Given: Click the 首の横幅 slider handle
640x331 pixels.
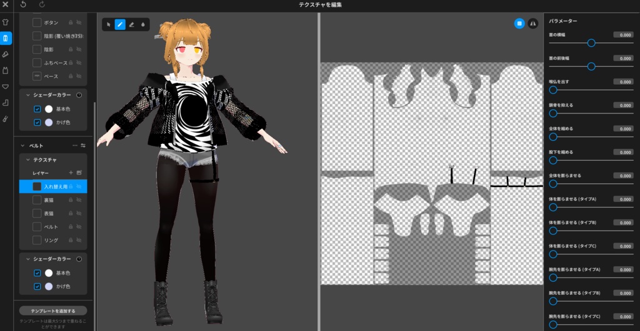Looking at the screenshot, I should [591, 43].
